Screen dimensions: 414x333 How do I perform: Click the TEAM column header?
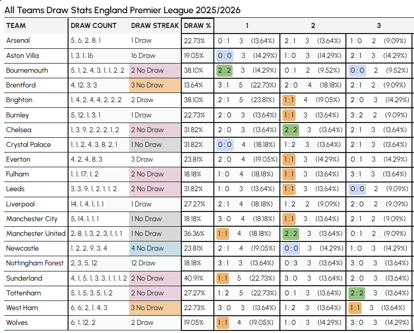16,25
